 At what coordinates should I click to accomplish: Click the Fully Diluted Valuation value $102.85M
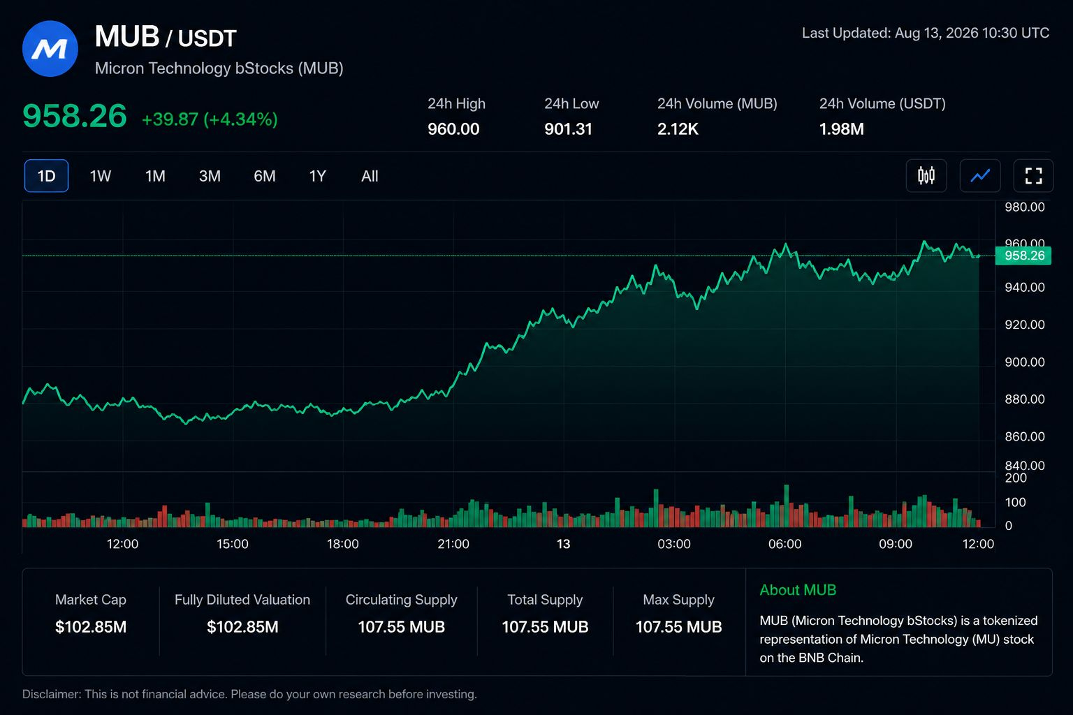tap(242, 627)
